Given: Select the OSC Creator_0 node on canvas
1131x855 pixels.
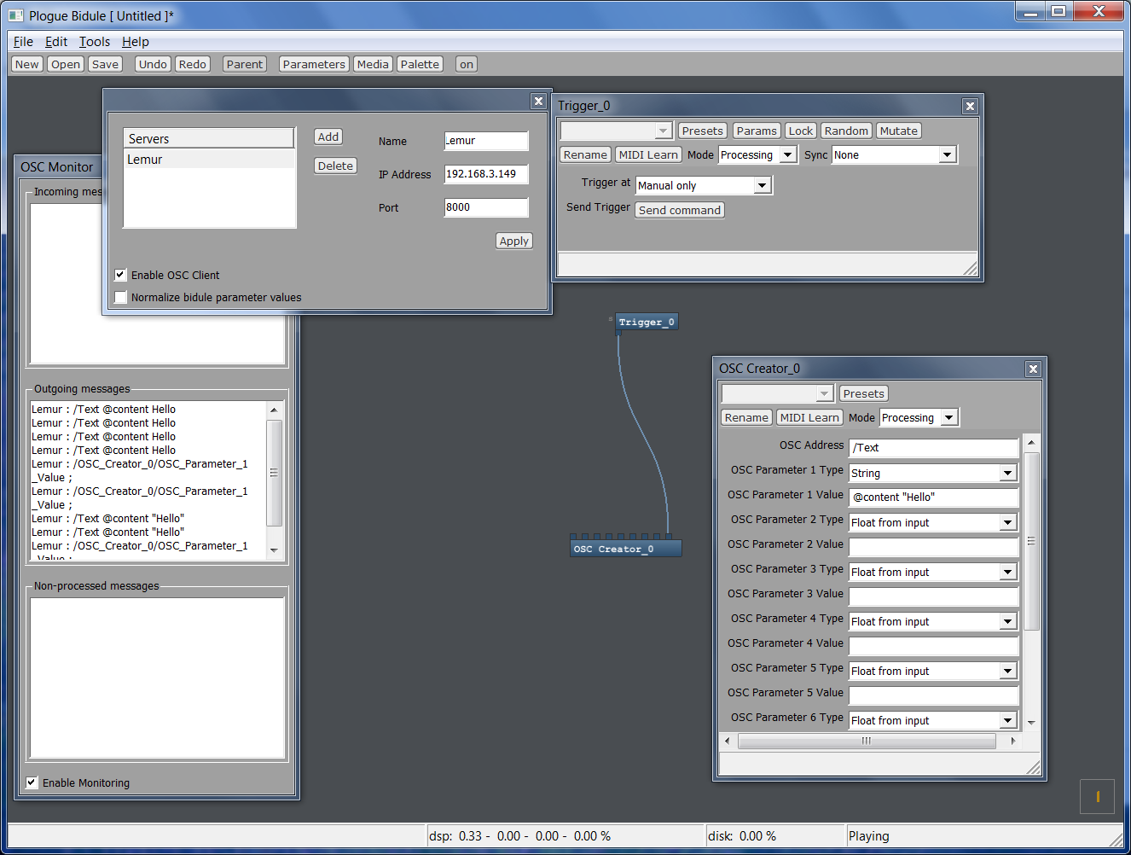Looking at the screenshot, I should [625, 549].
